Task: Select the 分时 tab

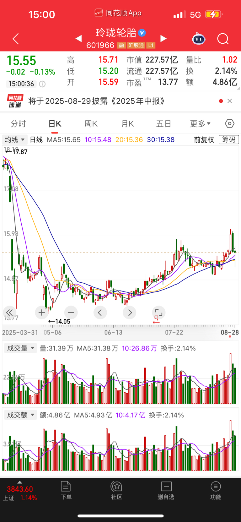Action: point(18,124)
